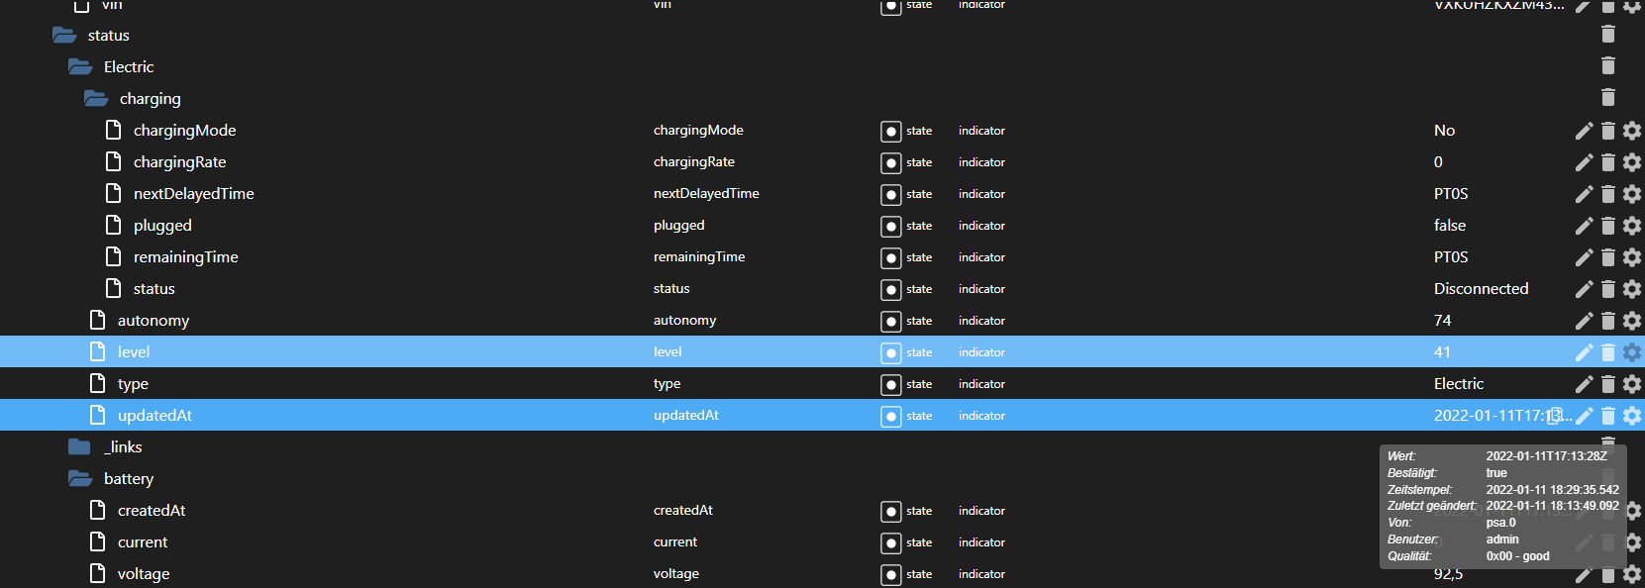
Task: Collapse the Electric folder
Action: 81,67
